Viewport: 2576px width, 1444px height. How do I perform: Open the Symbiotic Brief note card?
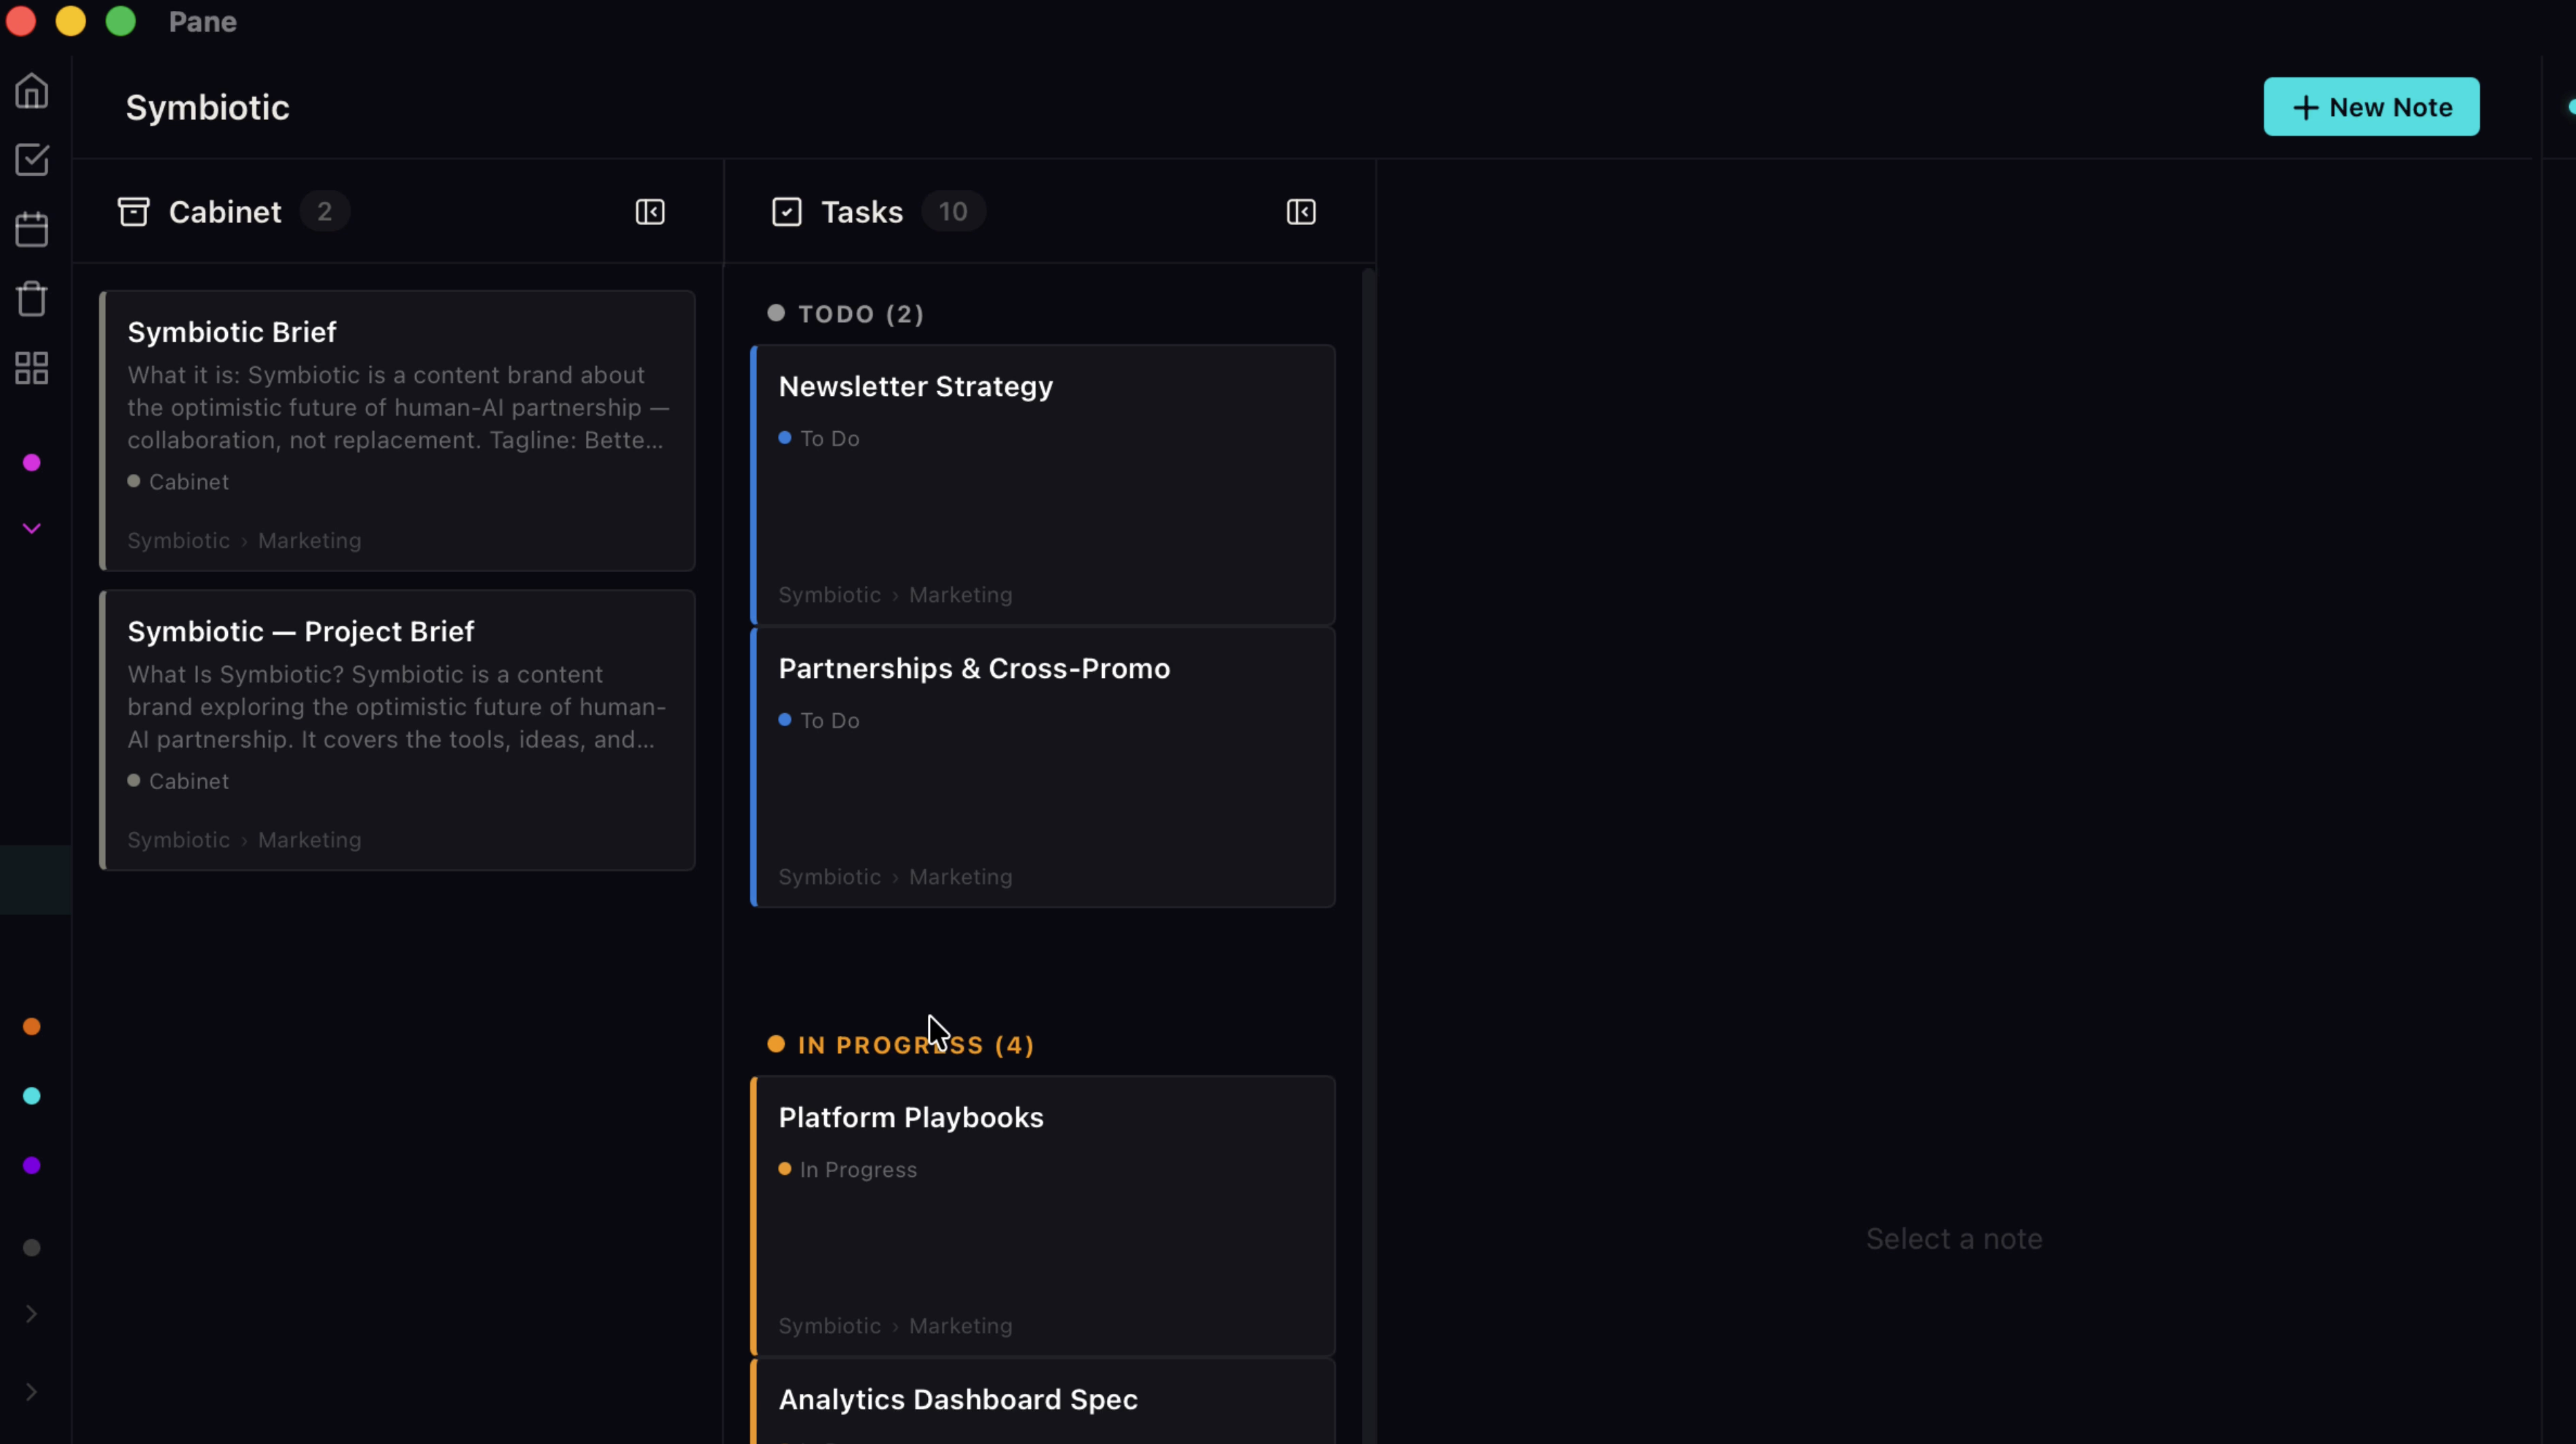398,430
